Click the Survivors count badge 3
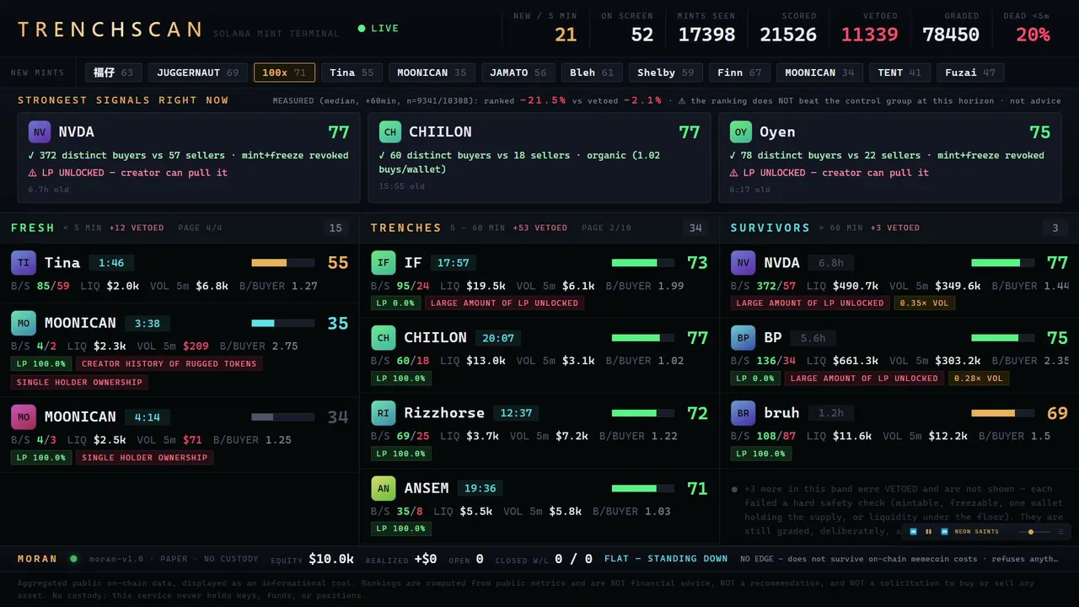Viewport: 1079px width, 607px height. coord(1055,228)
